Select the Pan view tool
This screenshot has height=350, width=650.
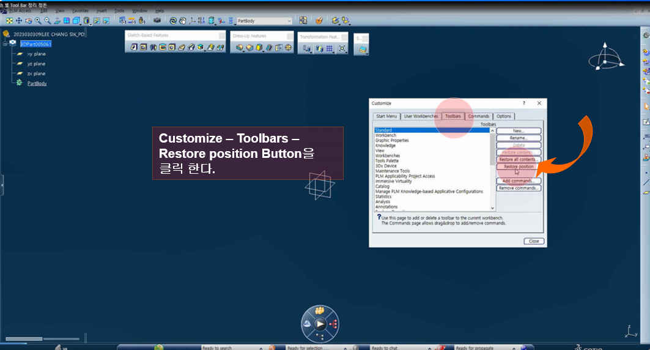pyautogui.click(x=19, y=21)
